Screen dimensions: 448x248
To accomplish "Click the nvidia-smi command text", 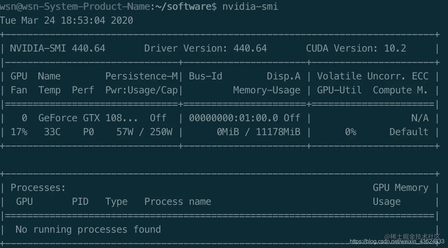I will [x=250, y=7].
